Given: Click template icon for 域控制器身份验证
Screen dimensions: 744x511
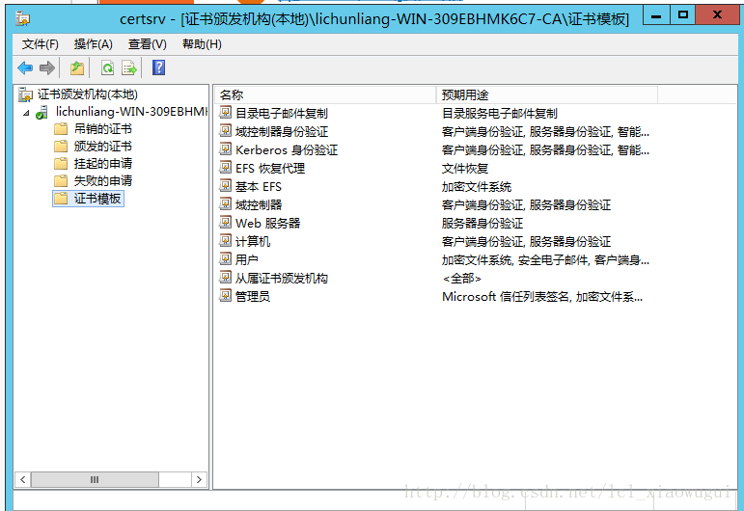Looking at the screenshot, I should pyautogui.click(x=225, y=131).
